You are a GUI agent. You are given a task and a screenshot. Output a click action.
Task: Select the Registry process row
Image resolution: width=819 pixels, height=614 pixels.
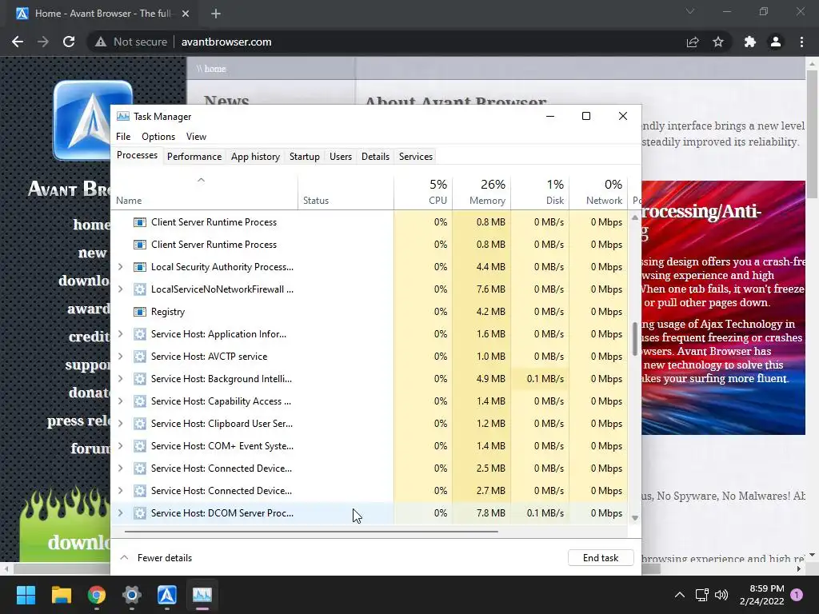(370, 312)
